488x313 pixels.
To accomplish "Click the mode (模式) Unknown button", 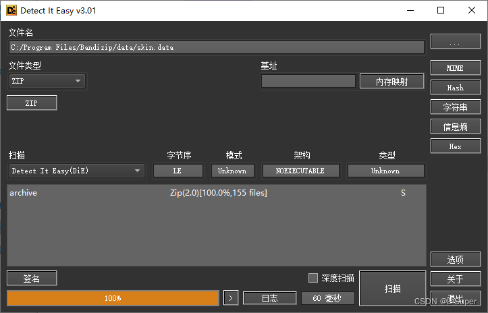I will (x=233, y=171).
